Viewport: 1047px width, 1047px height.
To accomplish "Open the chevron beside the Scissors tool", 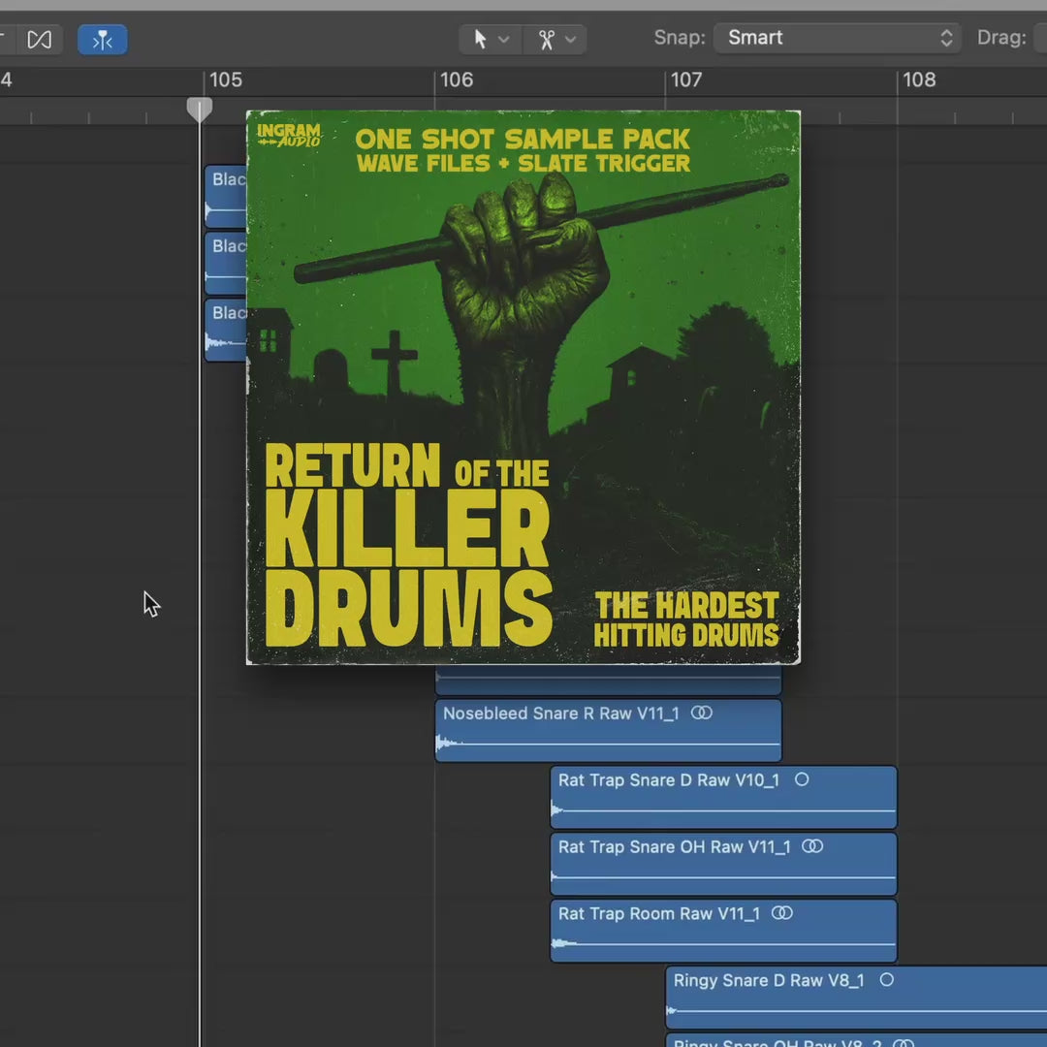I will pyautogui.click(x=570, y=39).
